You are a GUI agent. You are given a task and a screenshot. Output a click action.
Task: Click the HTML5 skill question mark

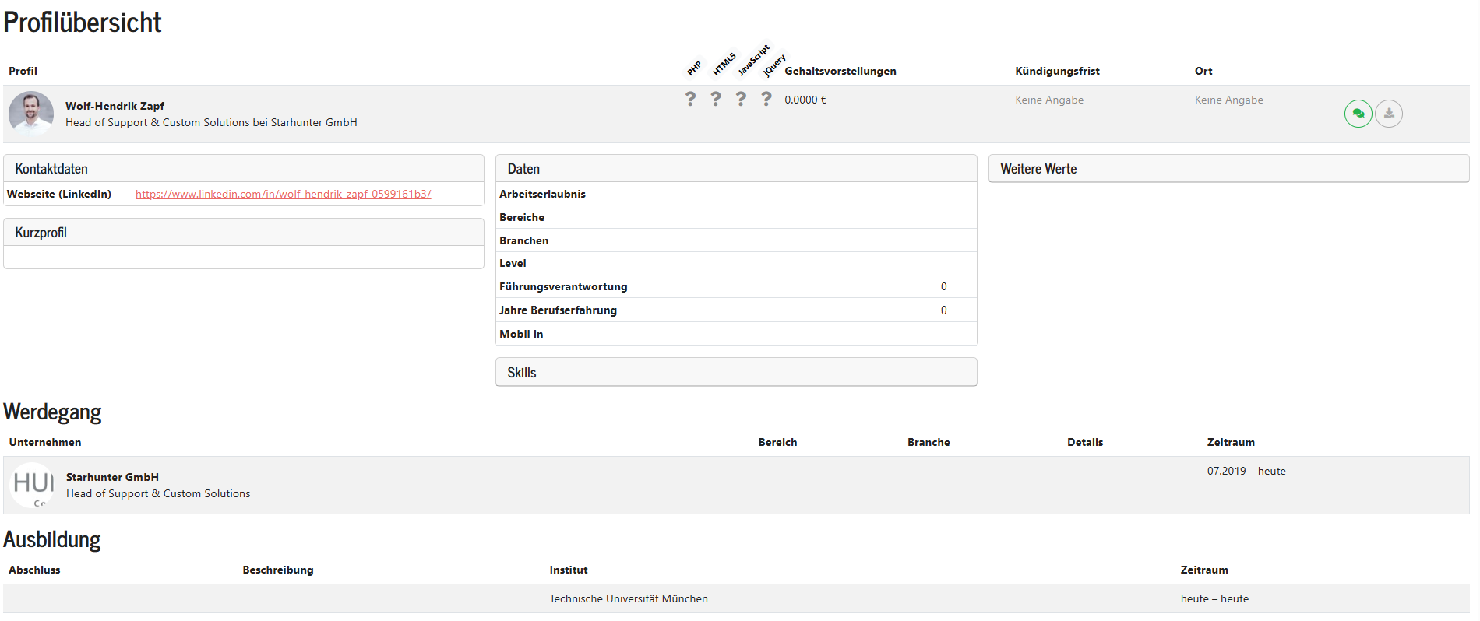(x=716, y=99)
